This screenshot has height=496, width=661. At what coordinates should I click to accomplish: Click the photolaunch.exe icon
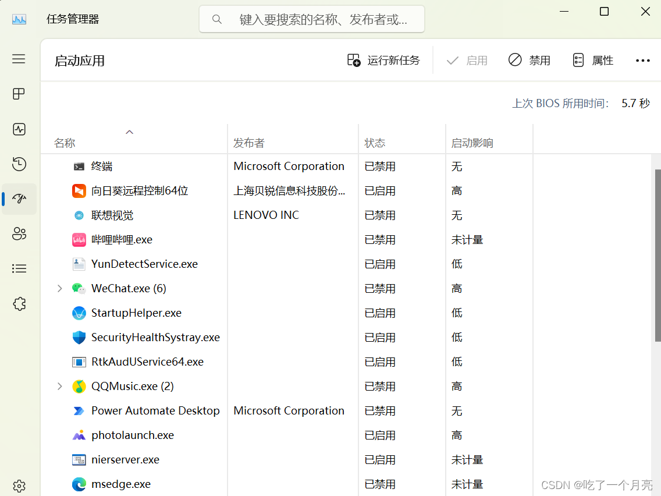pos(79,435)
